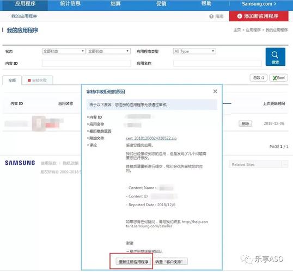Click 重新注册应用程序 button

(x=133, y=262)
